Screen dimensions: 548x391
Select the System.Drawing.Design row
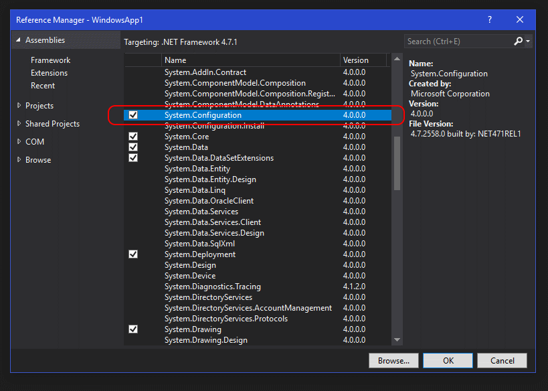coord(258,340)
